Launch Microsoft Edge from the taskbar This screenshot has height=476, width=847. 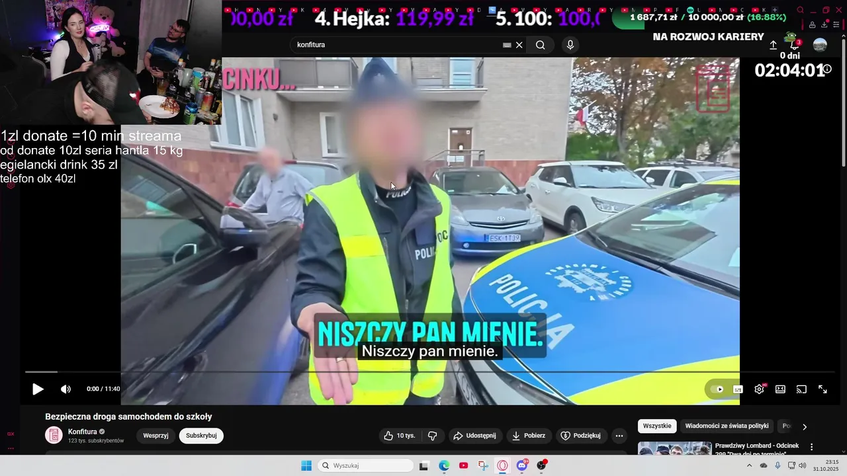pyautogui.click(x=444, y=465)
